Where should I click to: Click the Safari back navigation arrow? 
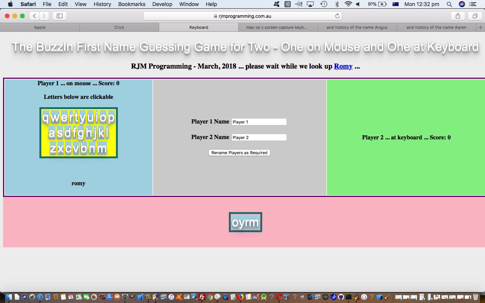tap(34, 16)
